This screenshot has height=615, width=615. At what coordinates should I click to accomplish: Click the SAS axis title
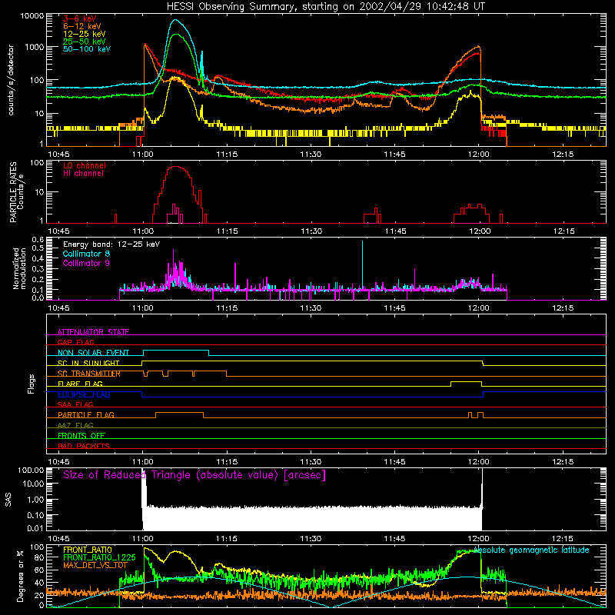click(8, 499)
